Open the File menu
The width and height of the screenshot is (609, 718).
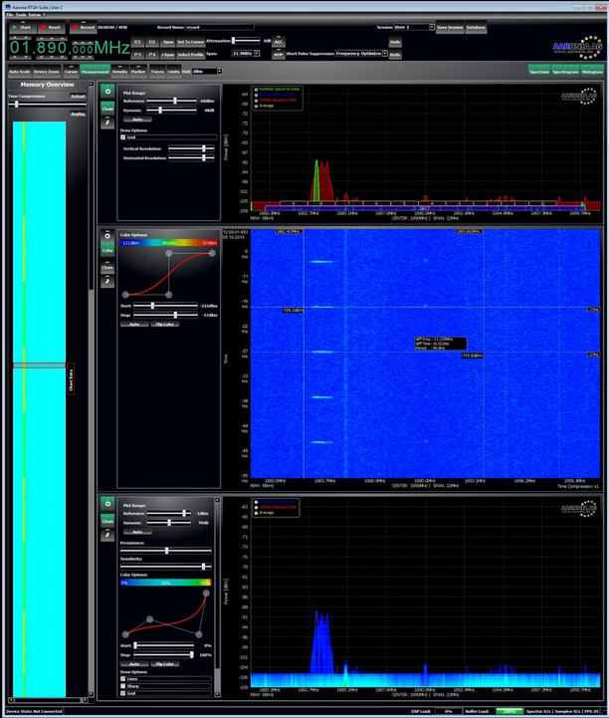click(x=9, y=16)
